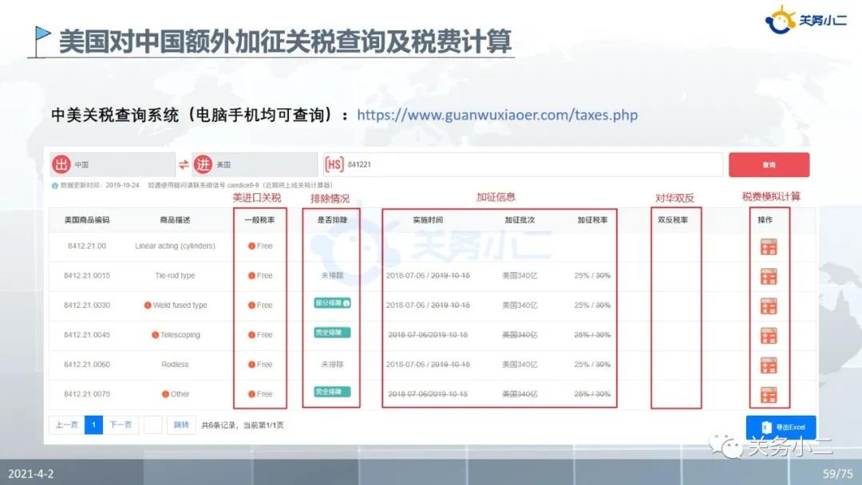Screen dimensions: 862x485
Task: Click Free rate info icon for 8412.21.0015
Action: 251,276
